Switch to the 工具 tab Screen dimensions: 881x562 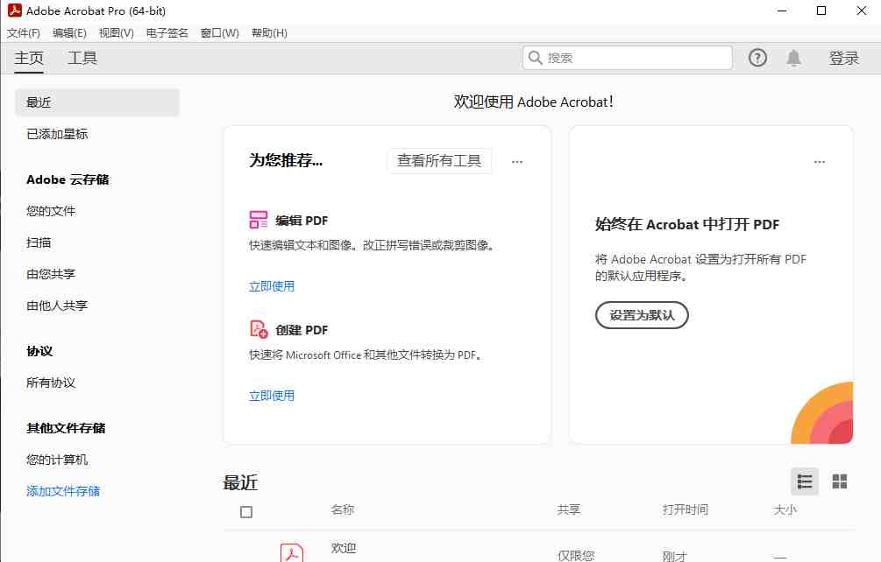(x=82, y=58)
